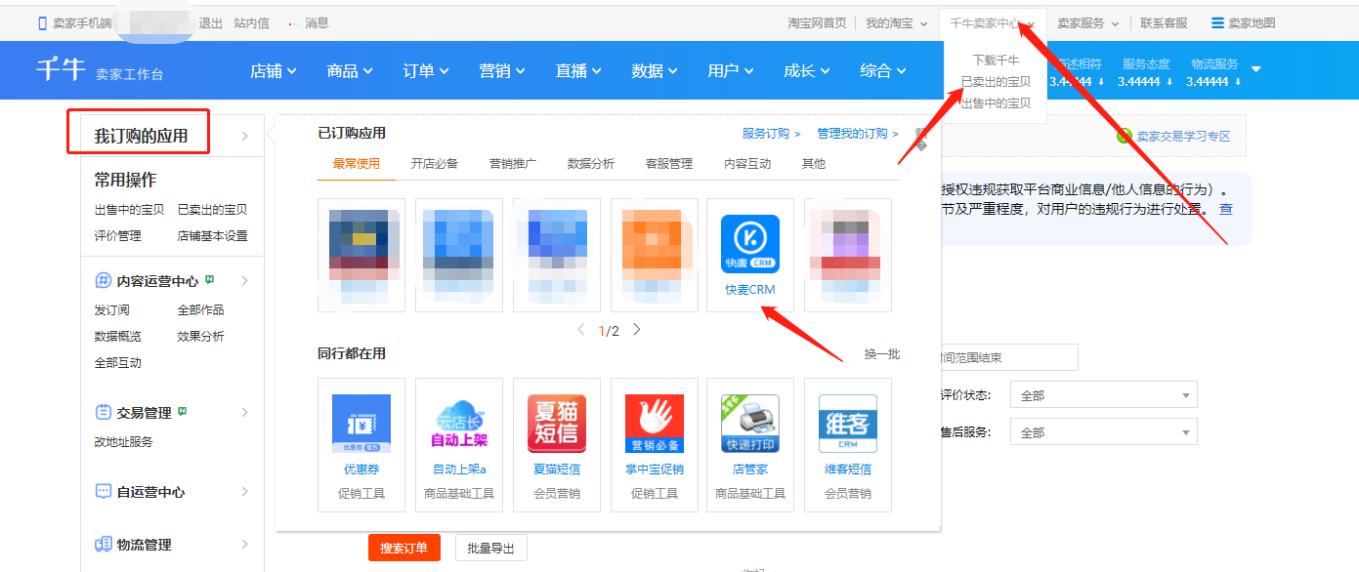Open the 掌中宝促销 hand icon
Image resolution: width=1359 pixels, height=572 pixels.
click(x=655, y=424)
